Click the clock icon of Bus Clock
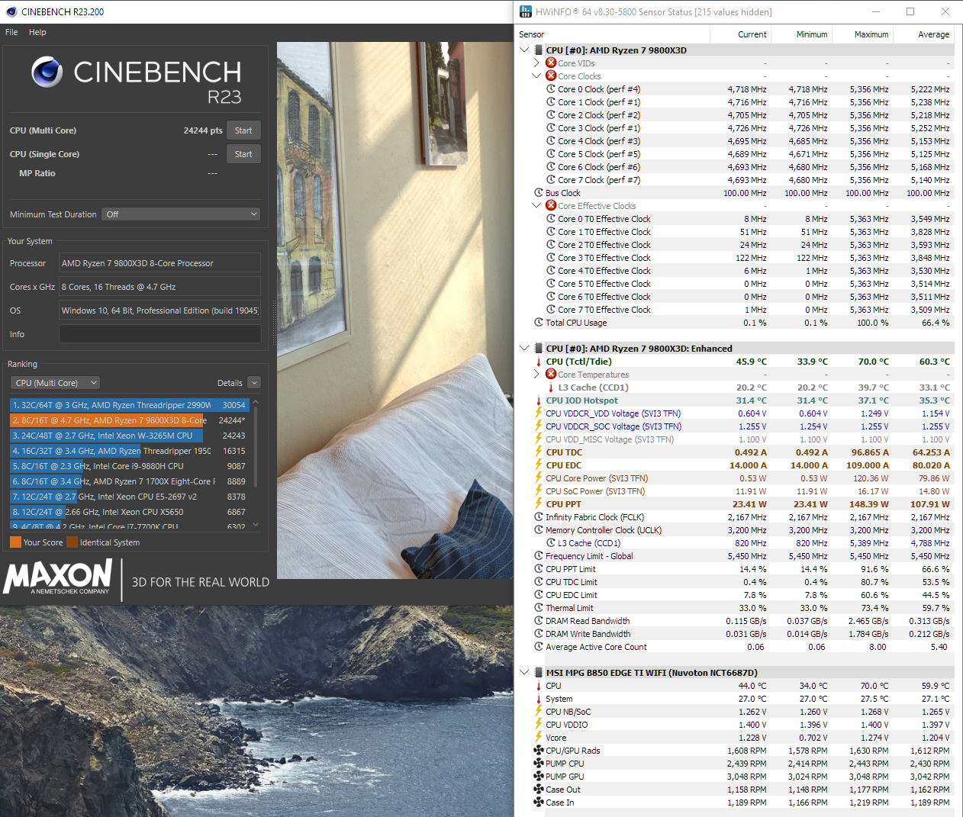Screen dimensions: 963x817 (539, 193)
